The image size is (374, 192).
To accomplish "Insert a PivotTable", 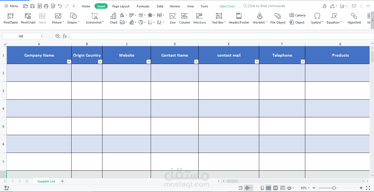I will 11,19.
